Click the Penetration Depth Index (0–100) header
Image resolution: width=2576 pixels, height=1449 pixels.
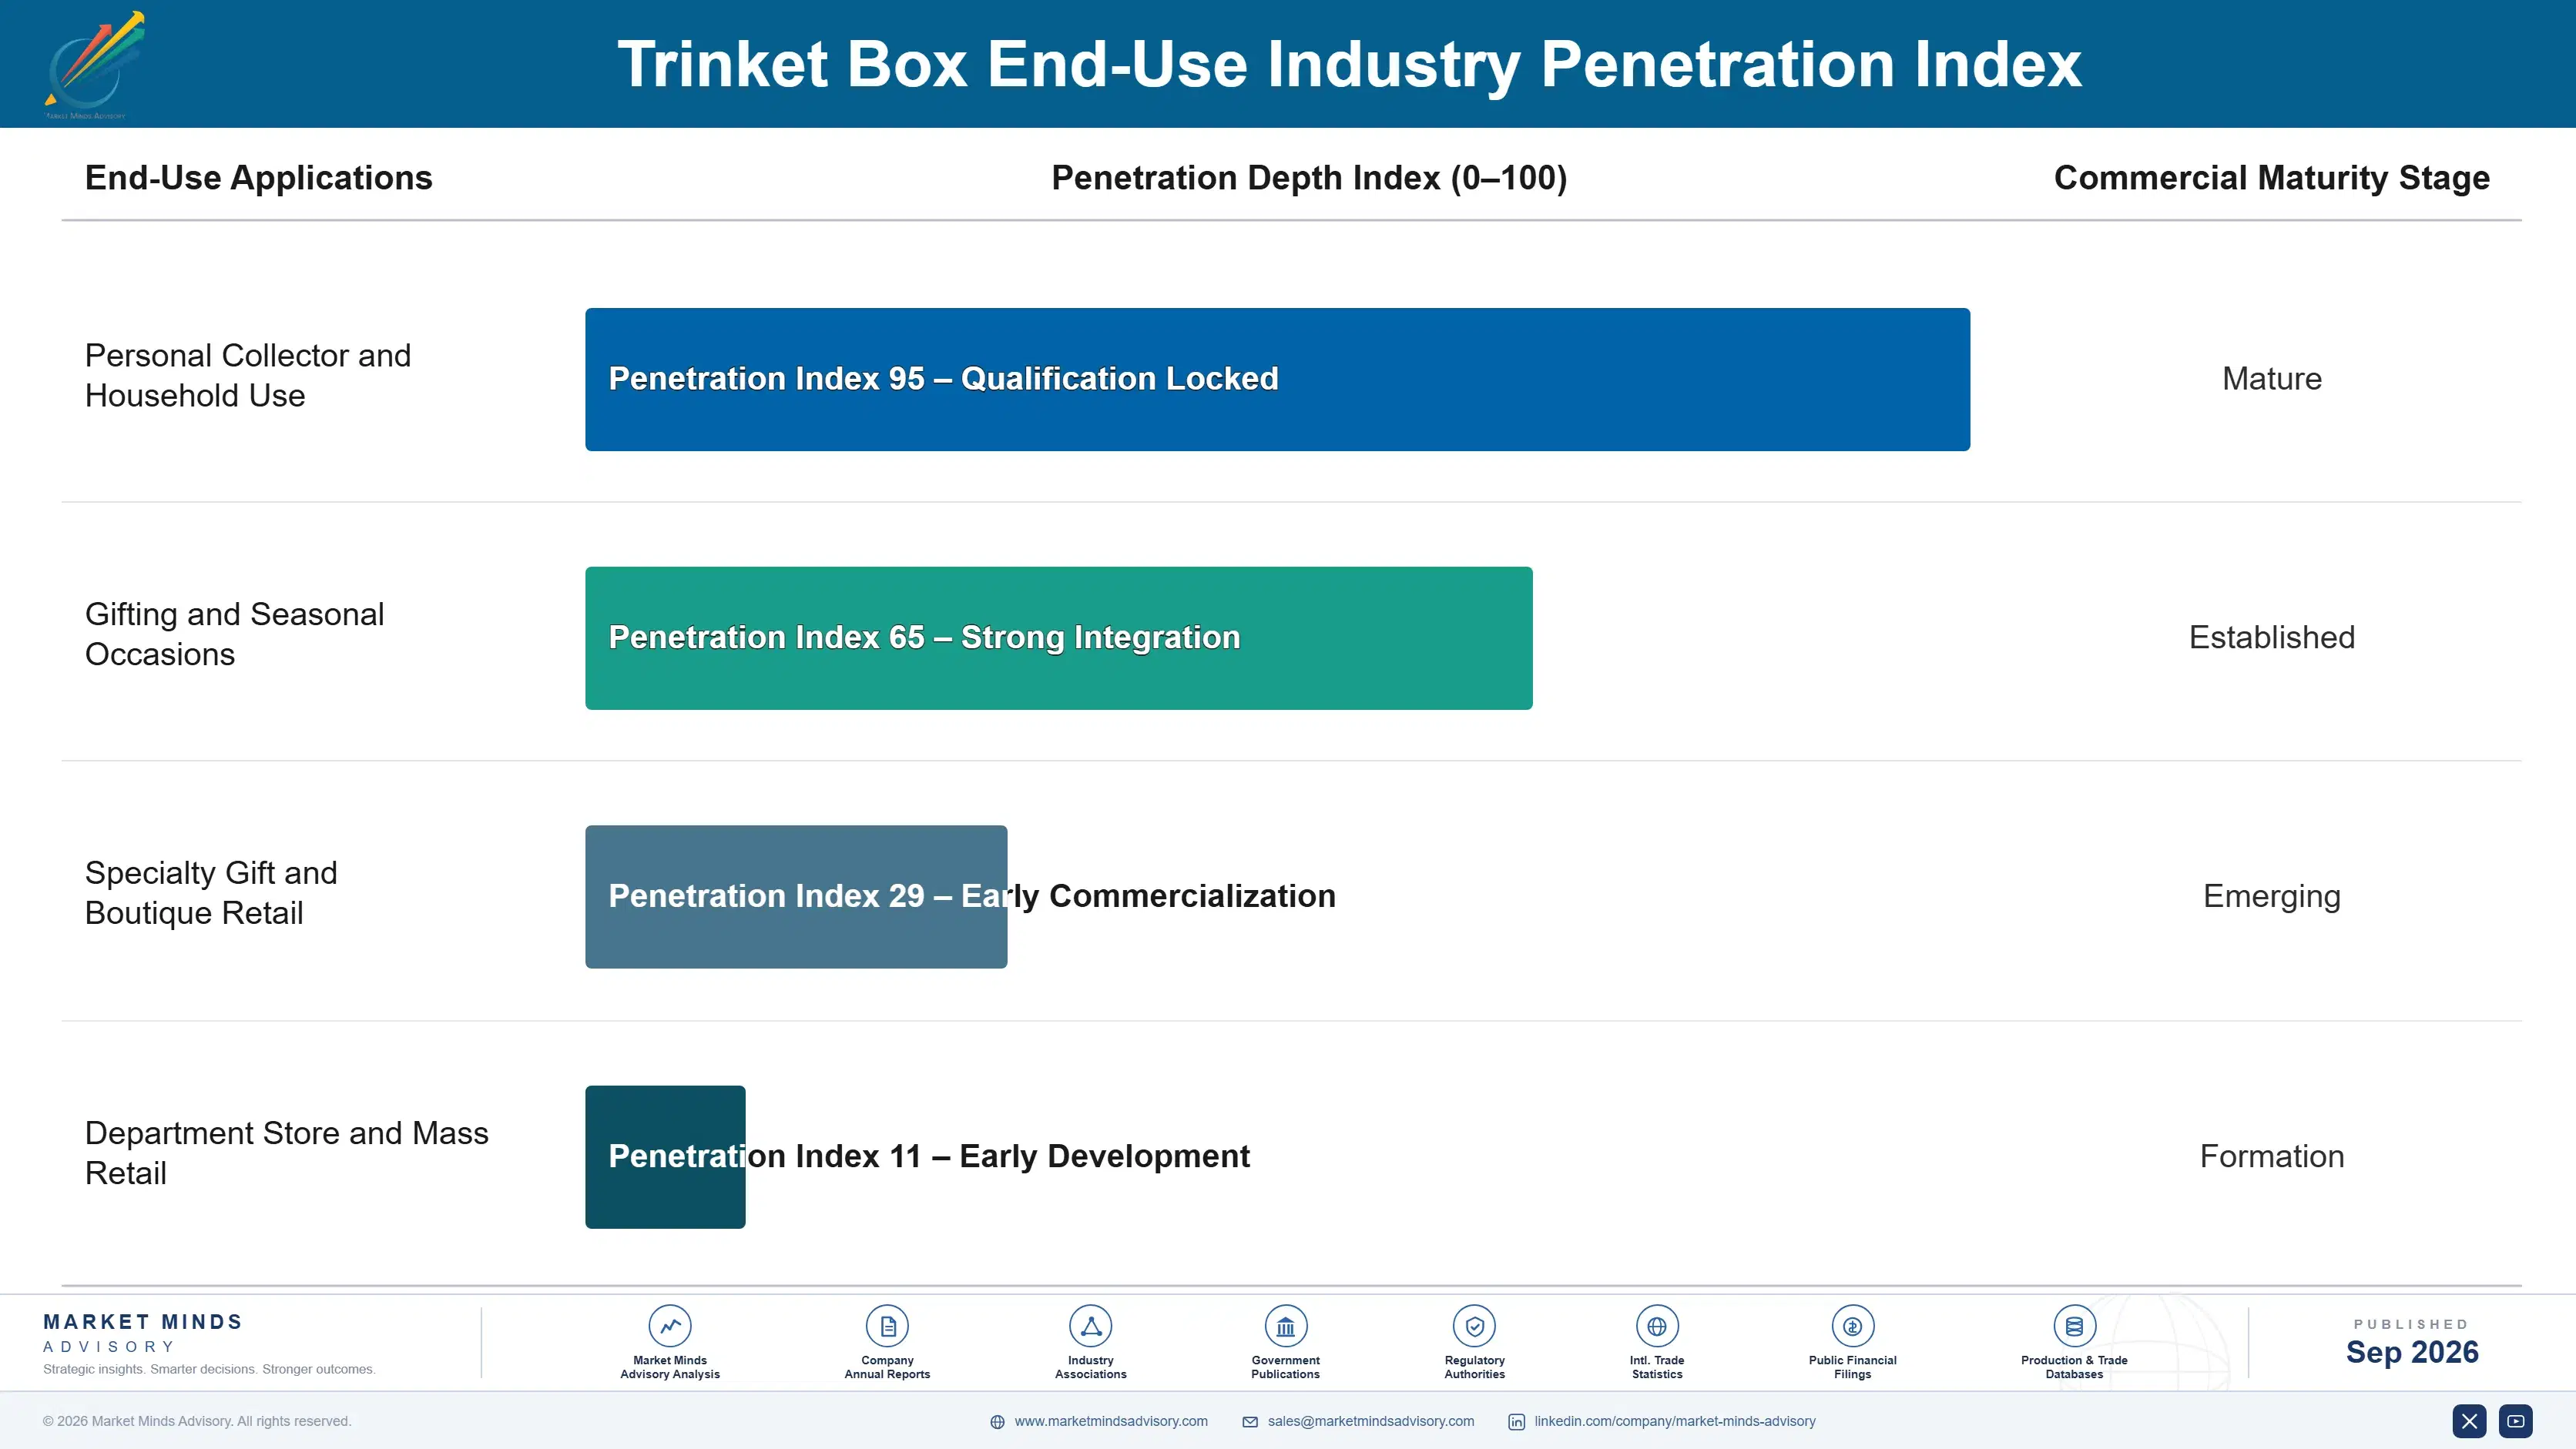point(1309,178)
